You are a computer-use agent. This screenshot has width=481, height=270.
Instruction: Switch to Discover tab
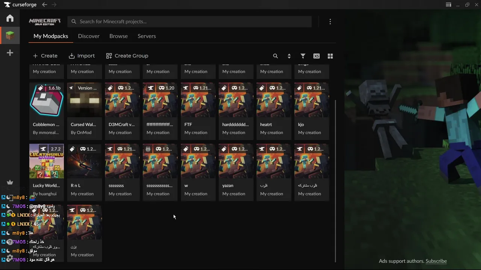click(x=89, y=36)
